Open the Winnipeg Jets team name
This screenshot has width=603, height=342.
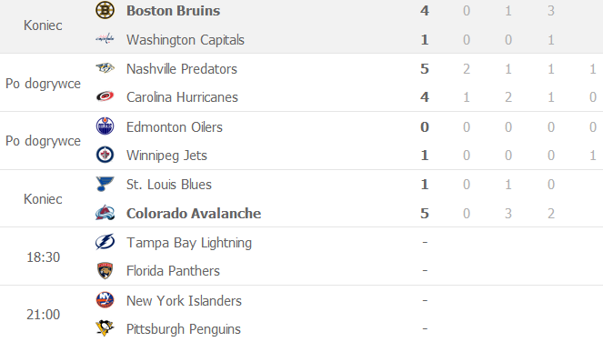pyautogui.click(x=167, y=156)
